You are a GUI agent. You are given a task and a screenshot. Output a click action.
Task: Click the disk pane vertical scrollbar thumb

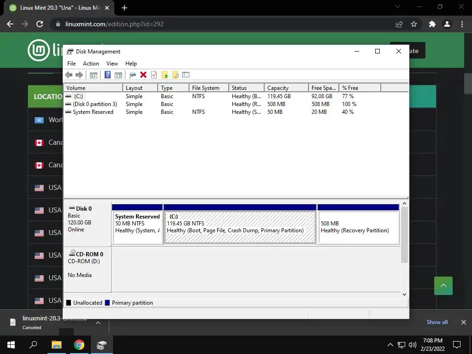point(405,235)
